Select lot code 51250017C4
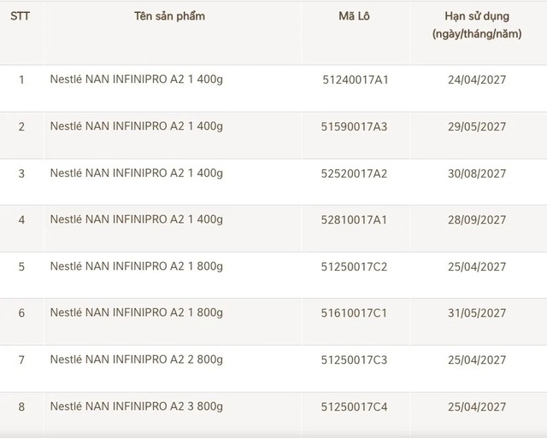The image size is (547, 438). (x=355, y=406)
